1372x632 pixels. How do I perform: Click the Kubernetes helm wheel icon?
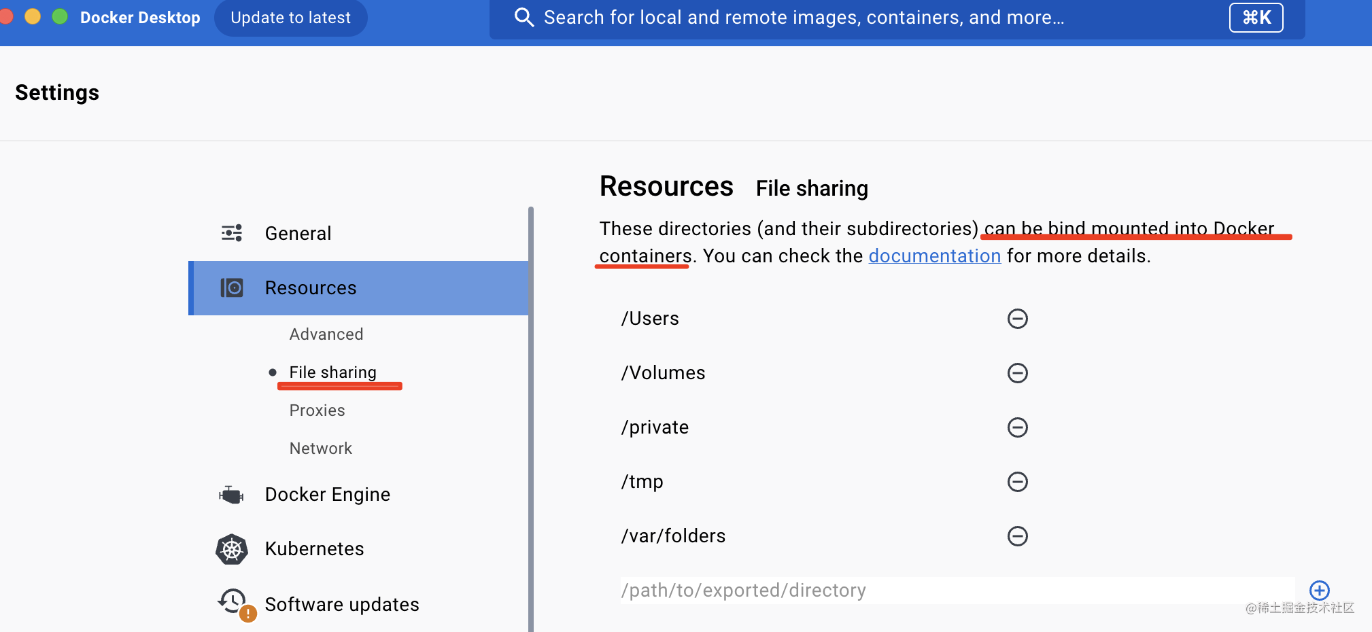[x=232, y=549]
